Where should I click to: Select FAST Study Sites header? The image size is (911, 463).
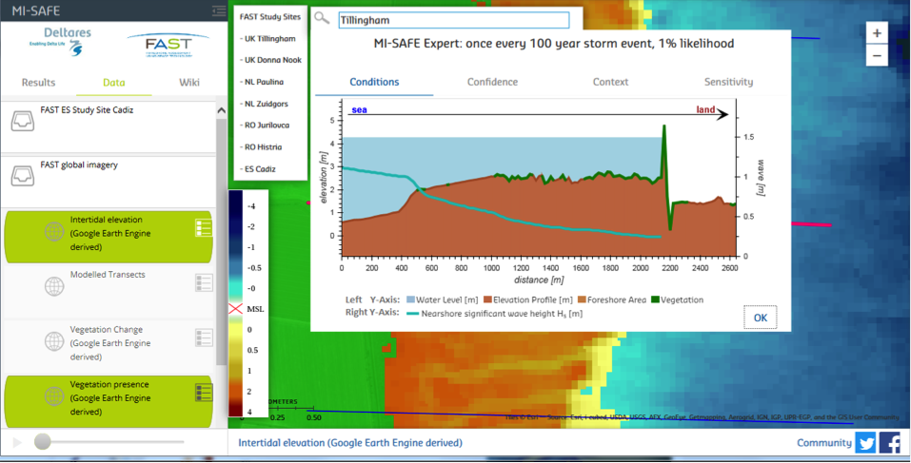[x=270, y=17]
